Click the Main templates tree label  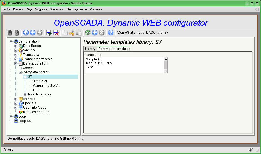pyautogui.click(x=40, y=94)
